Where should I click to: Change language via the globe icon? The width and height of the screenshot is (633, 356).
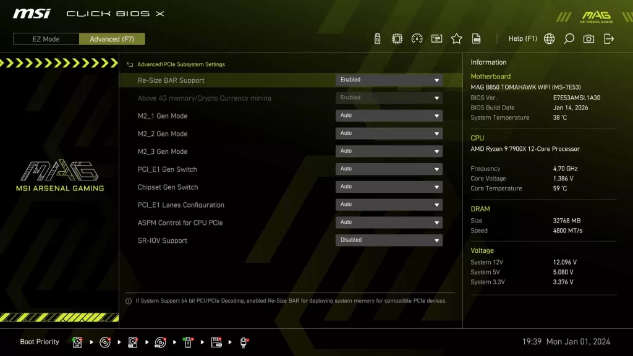(x=549, y=38)
